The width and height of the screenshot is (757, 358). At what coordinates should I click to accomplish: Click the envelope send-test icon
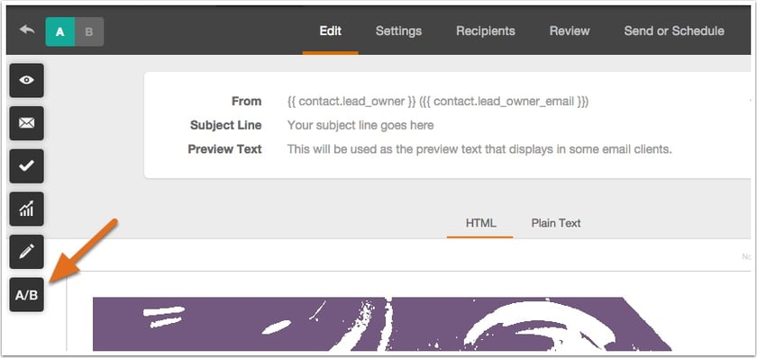[26, 123]
